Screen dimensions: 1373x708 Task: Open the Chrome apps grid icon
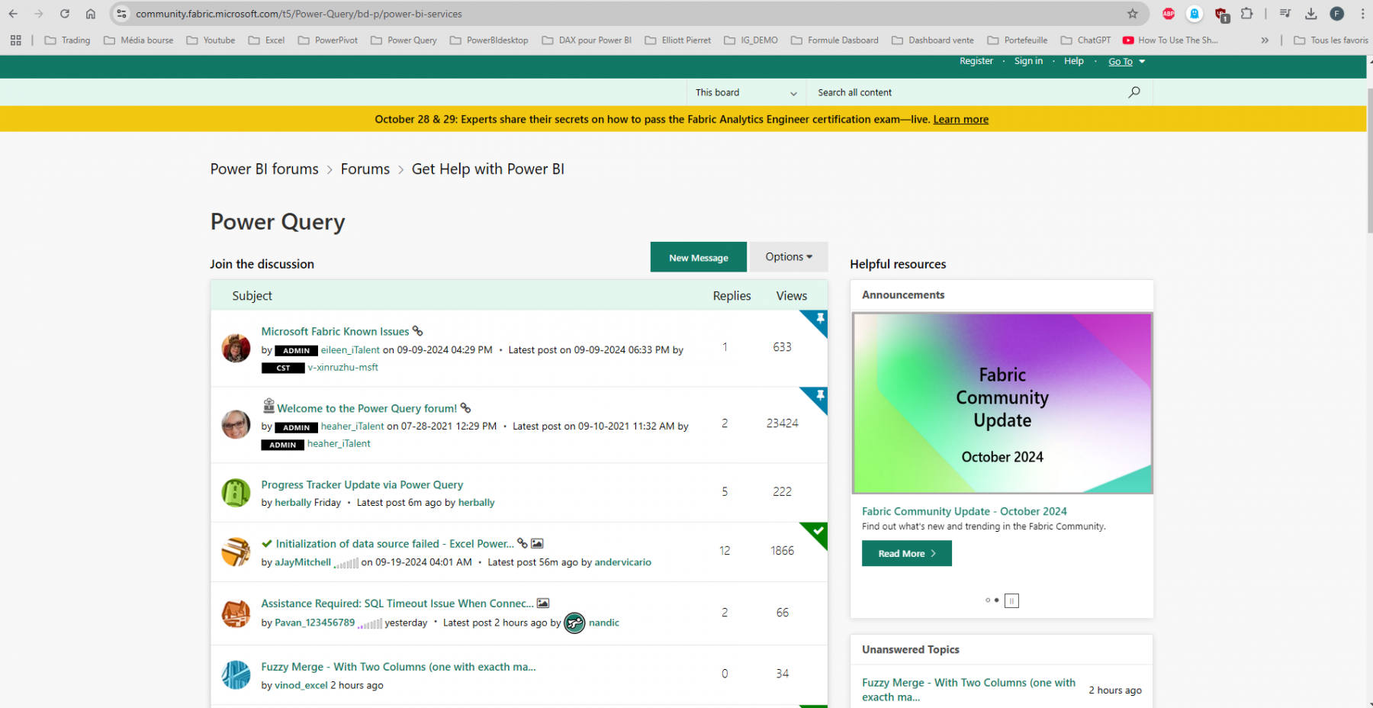(x=16, y=40)
